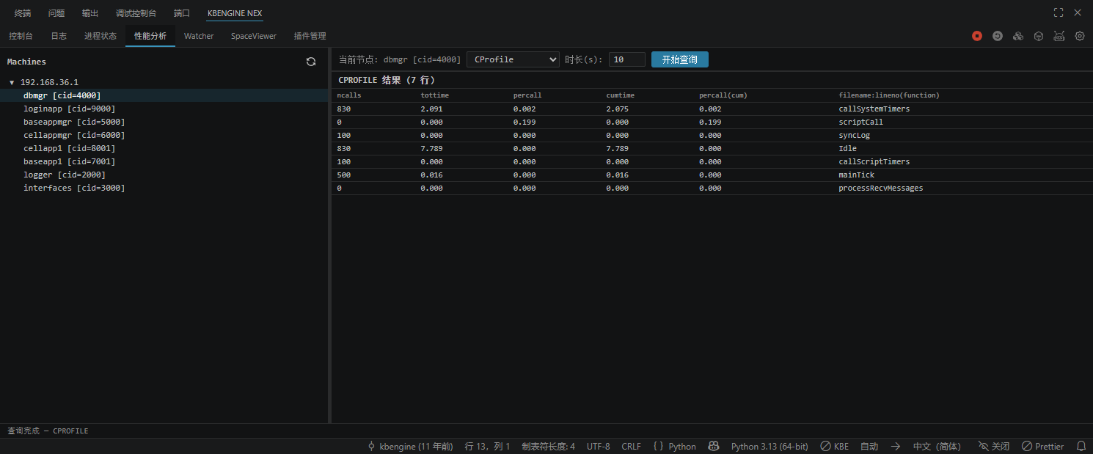Click the callSystemTimers function cell
The width and height of the screenshot is (1093, 454).
coord(874,109)
